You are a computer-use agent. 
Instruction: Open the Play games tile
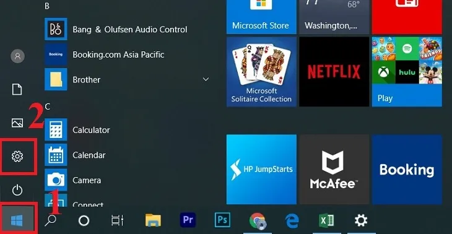407,72
